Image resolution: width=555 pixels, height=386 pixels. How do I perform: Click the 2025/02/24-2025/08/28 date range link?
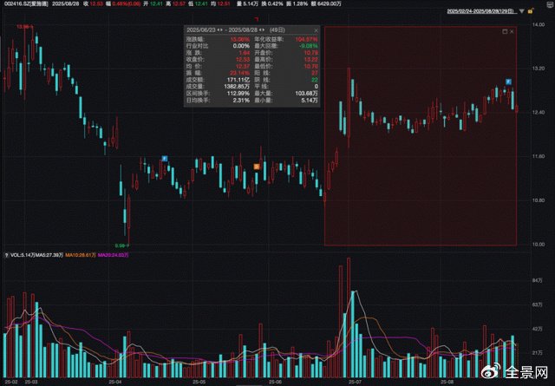pos(480,11)
